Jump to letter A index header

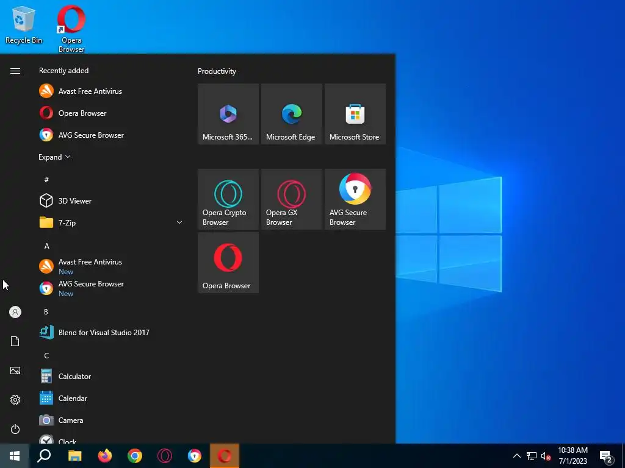[x=46, y=246]
